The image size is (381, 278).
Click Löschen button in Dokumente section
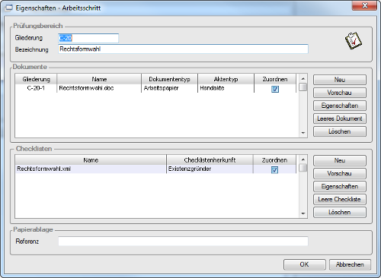pyautogui.click(x=340, y=131)
